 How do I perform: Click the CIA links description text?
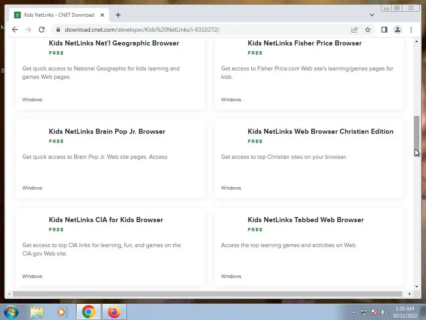coord(102,249)
